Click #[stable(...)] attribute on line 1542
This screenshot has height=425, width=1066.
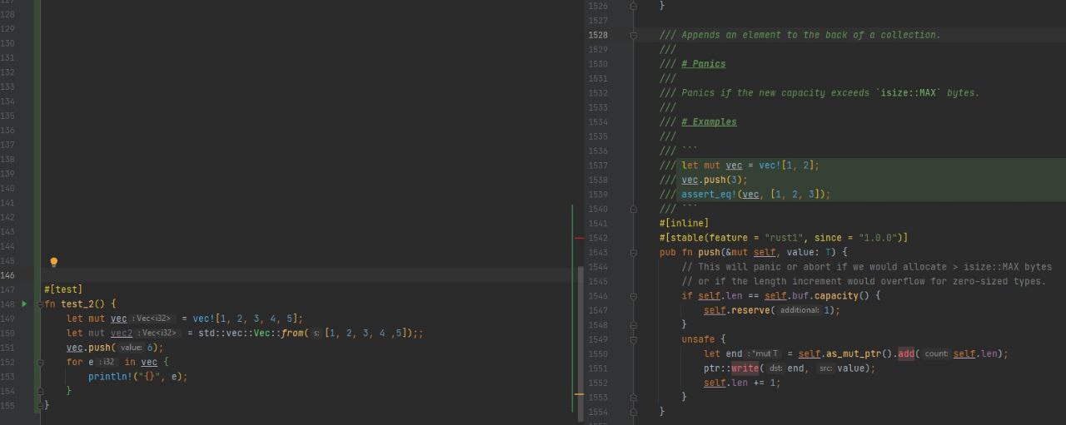click(784, 238)
